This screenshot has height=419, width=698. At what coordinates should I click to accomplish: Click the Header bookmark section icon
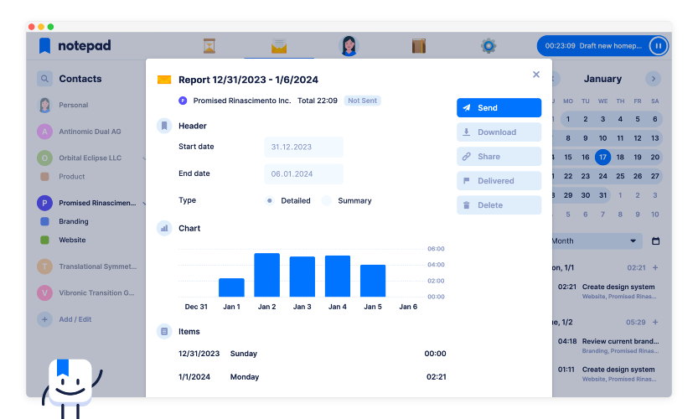pyautogui.click(x=164, y=126)
